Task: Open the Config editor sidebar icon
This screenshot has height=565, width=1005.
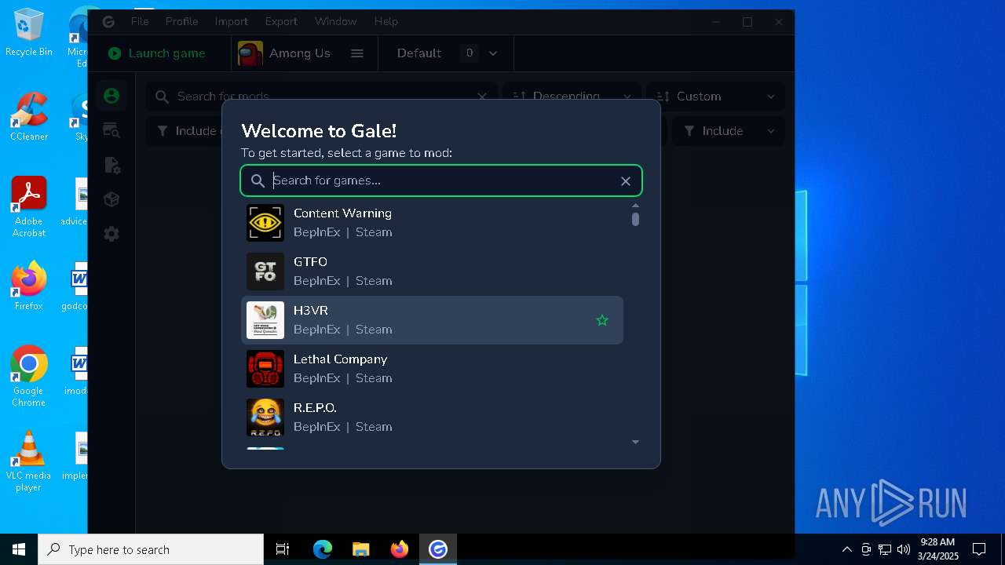Action: [111, 165]
